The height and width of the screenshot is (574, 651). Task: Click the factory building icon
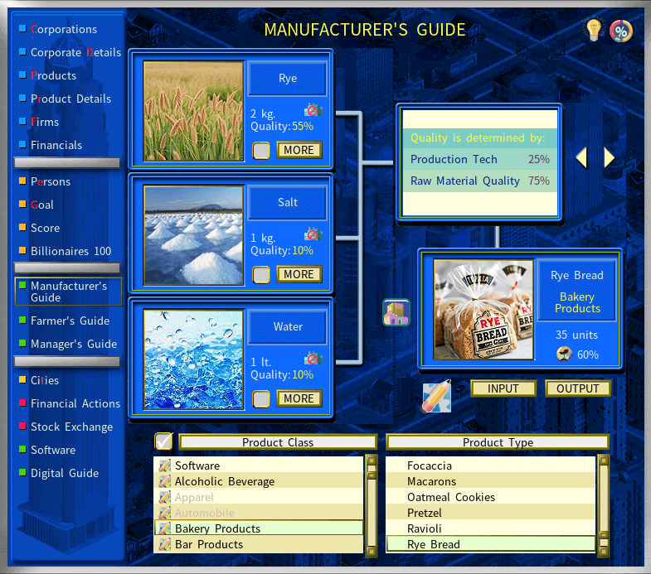[396, 312]
